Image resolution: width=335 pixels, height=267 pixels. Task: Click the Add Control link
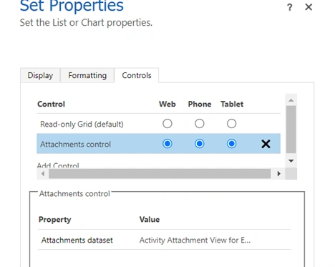(x=58, y=165)
